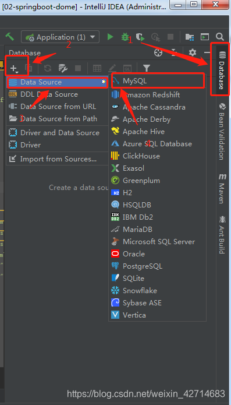Open Database panel settings gear
Screen dimensions: 231x405
click(193, 52)
